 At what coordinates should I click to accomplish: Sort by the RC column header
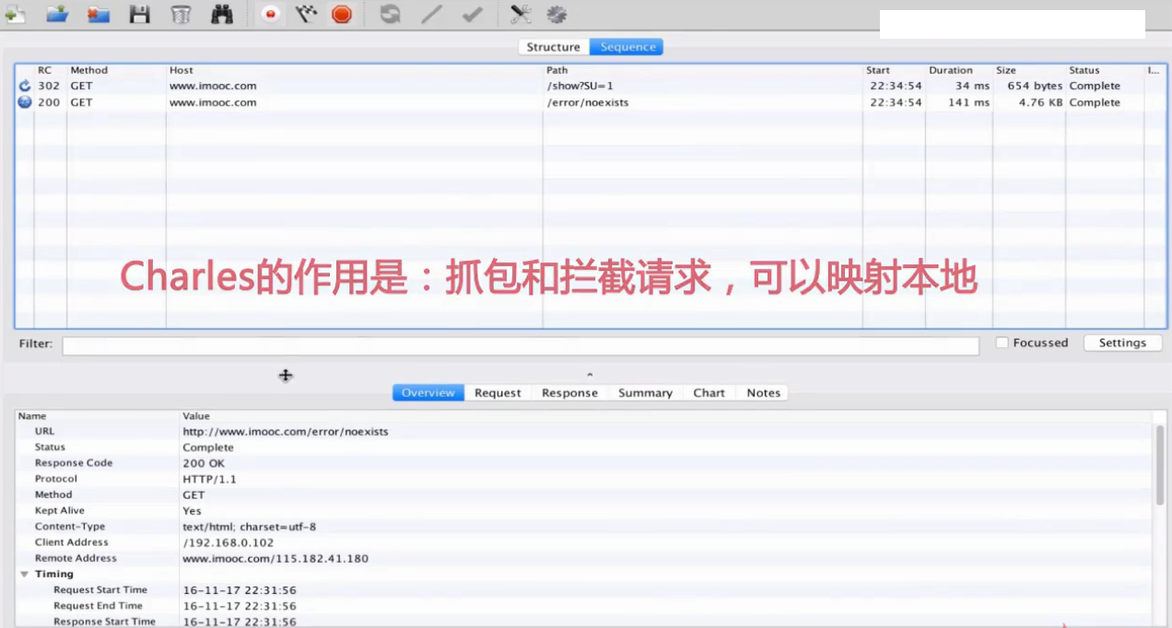[50, 70]
